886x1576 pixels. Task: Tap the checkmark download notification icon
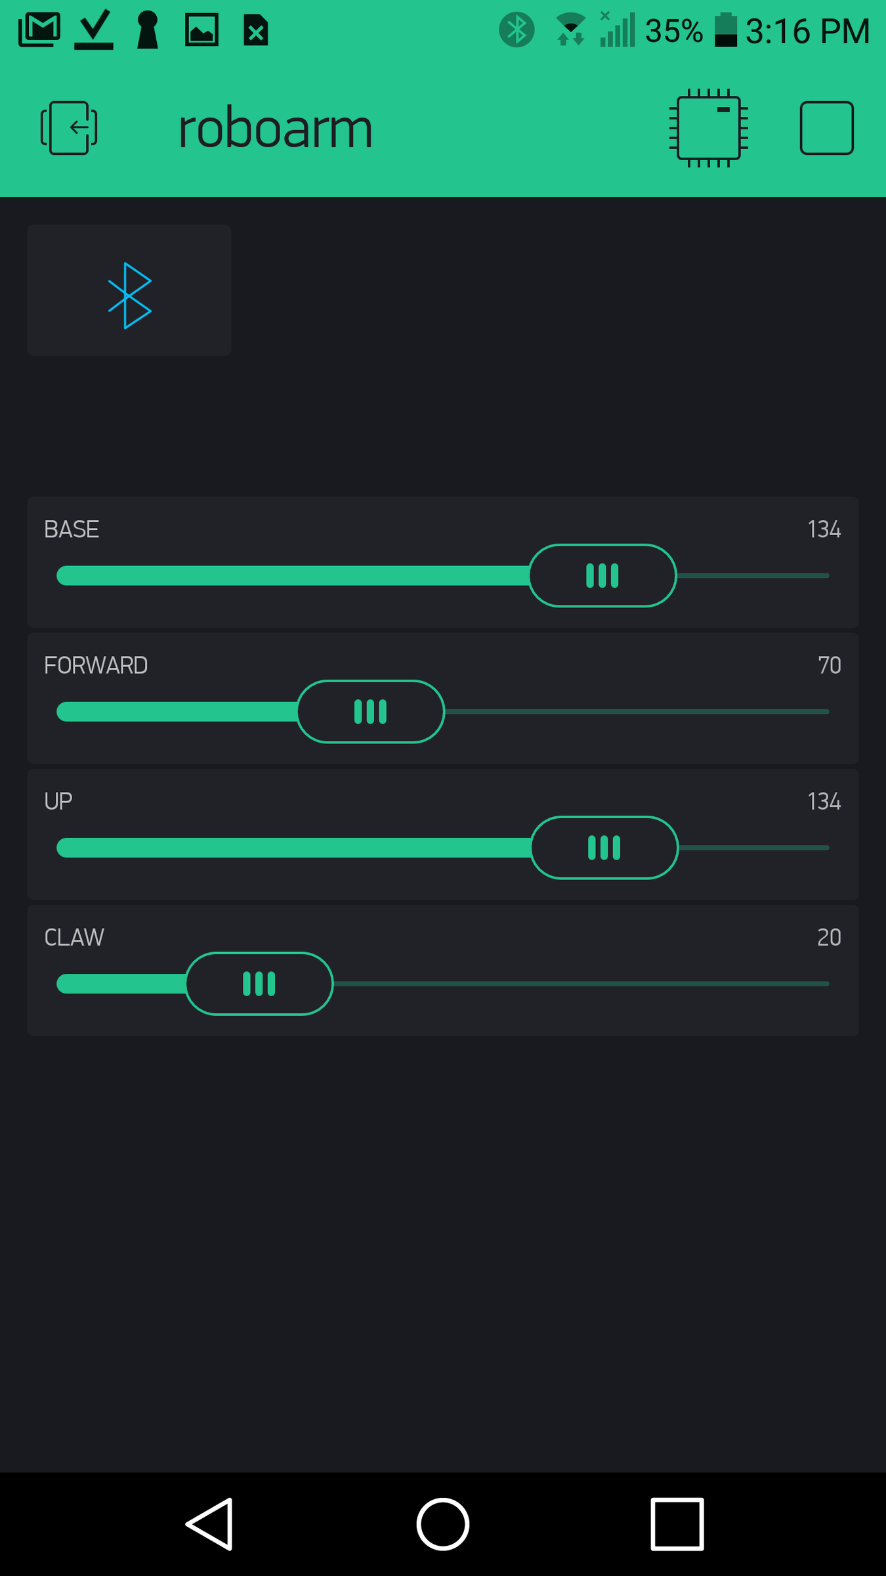94,30
